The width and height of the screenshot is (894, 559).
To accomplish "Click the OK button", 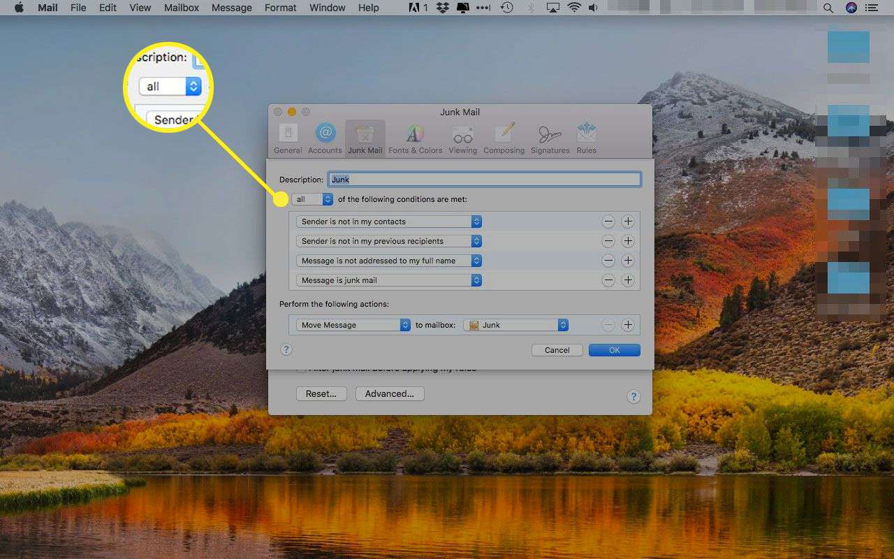I will (614, 350).
